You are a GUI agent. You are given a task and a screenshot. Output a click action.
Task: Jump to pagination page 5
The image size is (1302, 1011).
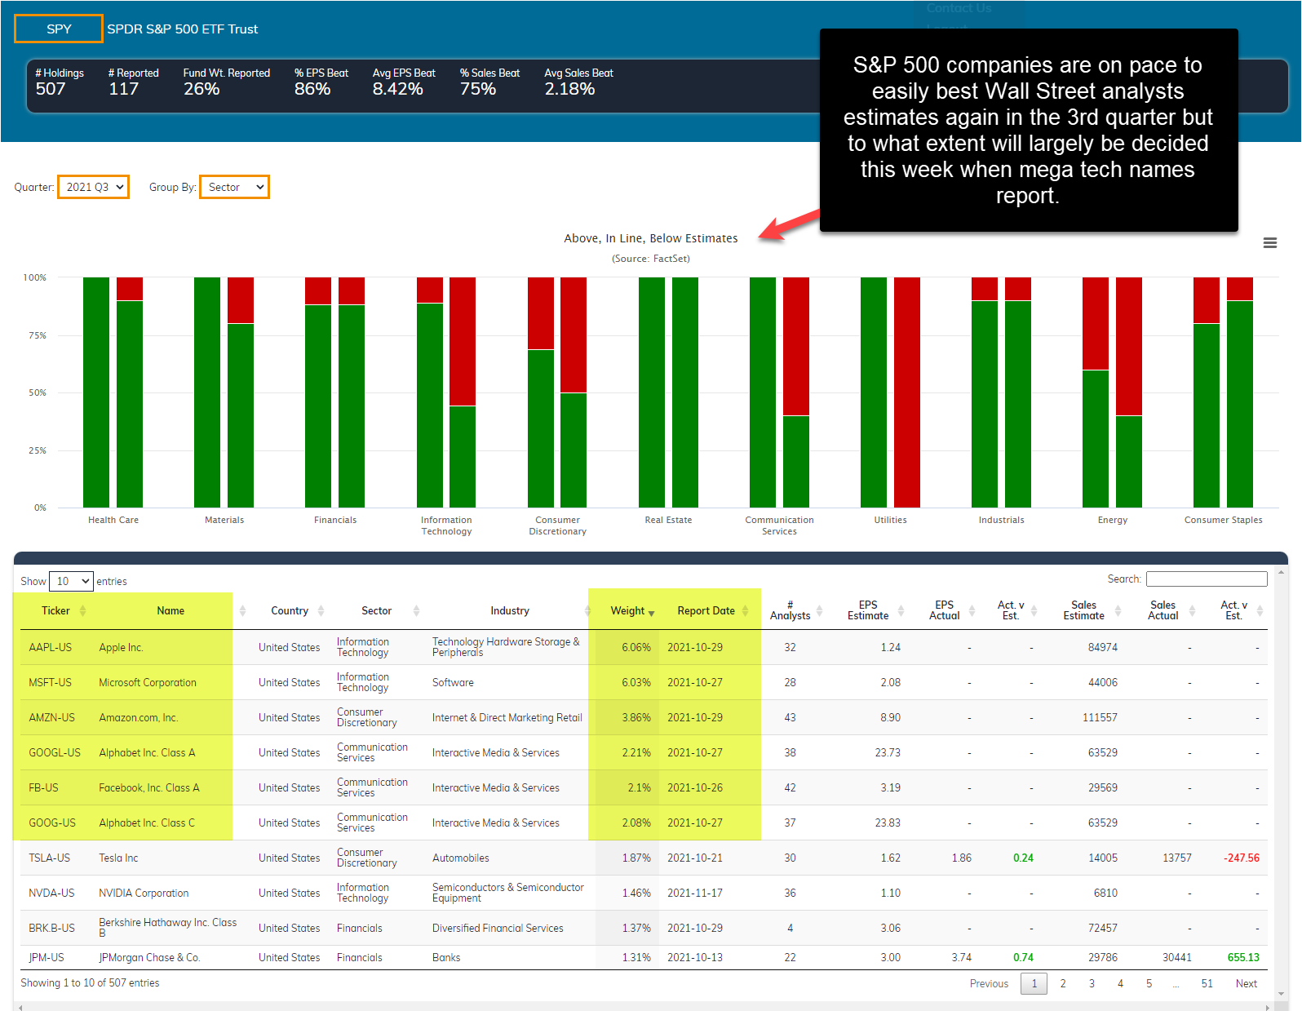point(1149,983)
